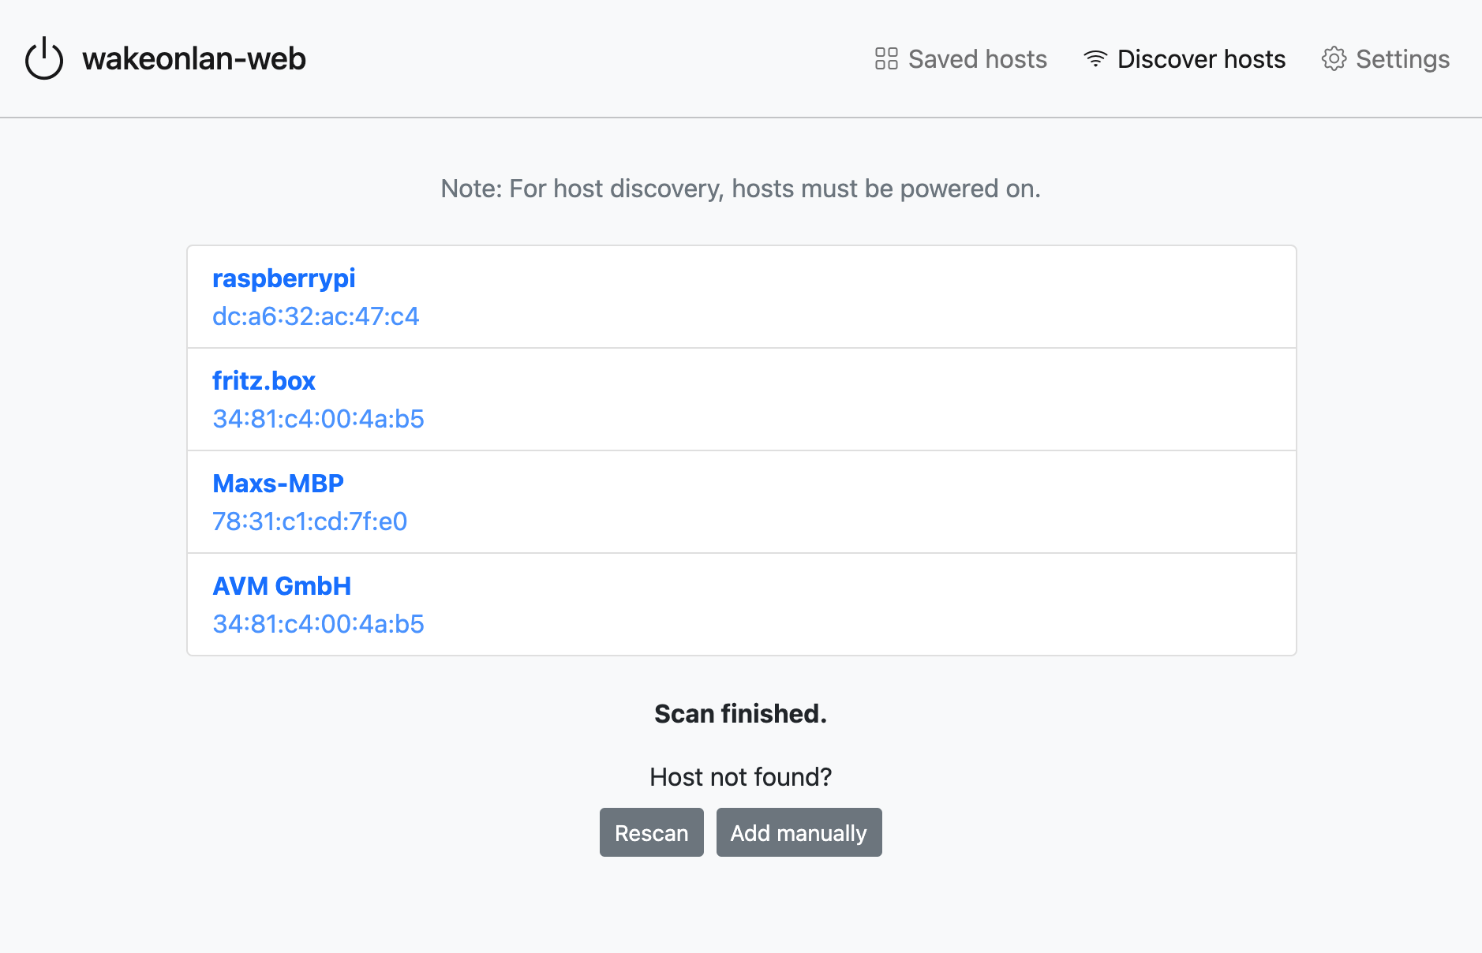Click the Maxs-MBP discovered host
Viewport: 1482px width, 953px height.
pos(278,483)
